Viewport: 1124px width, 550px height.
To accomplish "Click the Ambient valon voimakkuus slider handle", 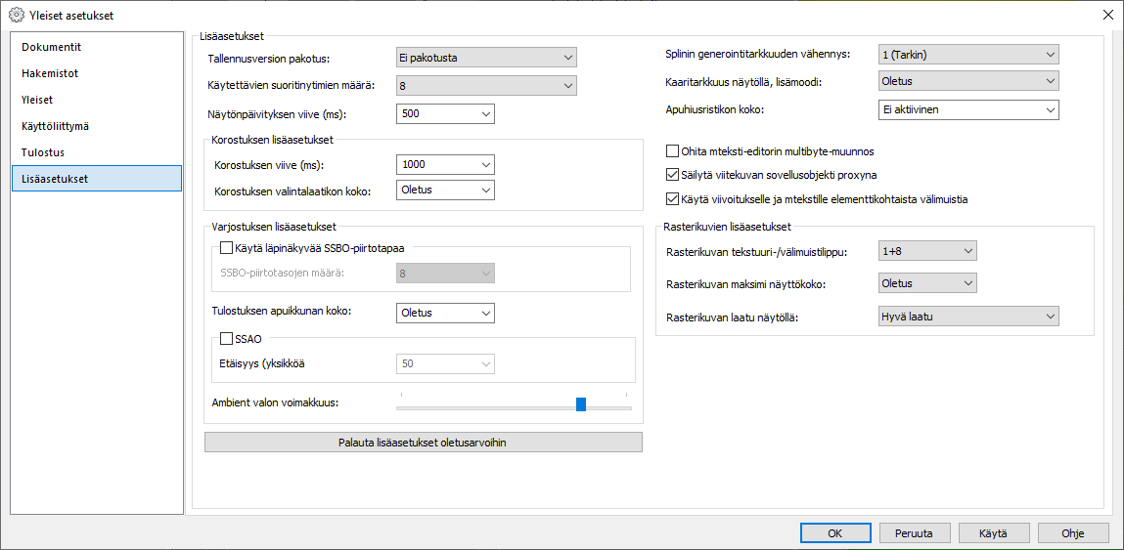I will point(581,403).
